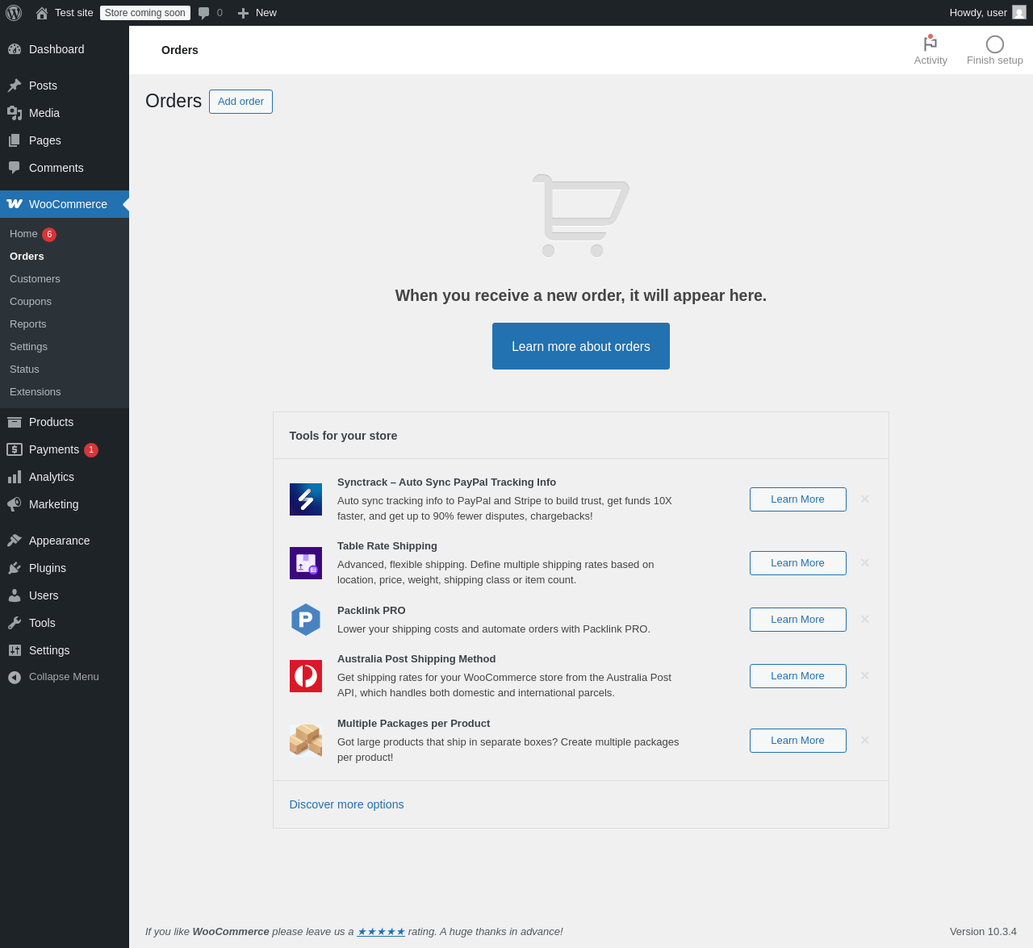
Task: Open user avatar in top bar
Action: click(x=1019, y=13)
